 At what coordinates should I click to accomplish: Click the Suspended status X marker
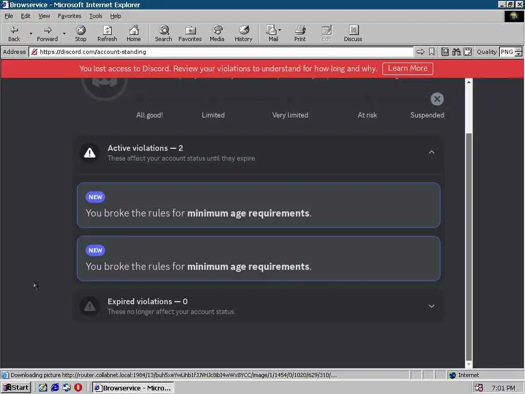[437, 99]
